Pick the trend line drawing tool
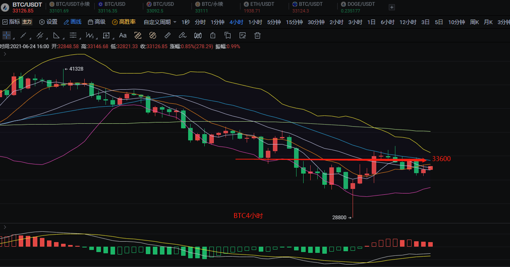 tap(23, 35)
